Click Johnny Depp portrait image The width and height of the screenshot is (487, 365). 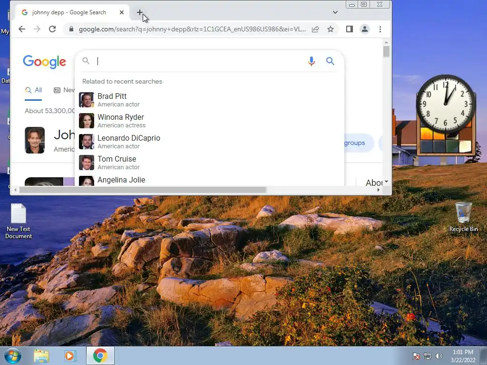(x=35, y=140)
